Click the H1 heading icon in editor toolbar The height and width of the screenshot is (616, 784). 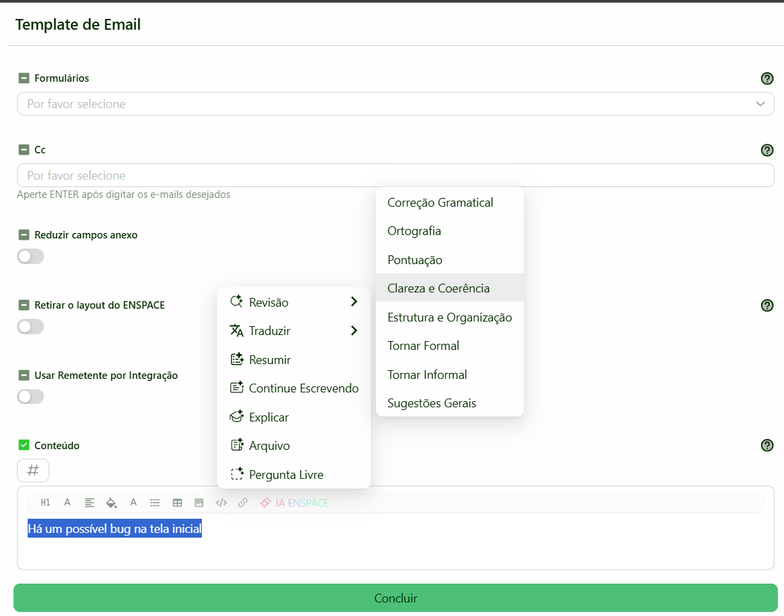tap(45, 503)
